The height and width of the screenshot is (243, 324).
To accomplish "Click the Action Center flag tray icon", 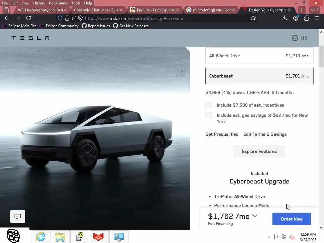I will point(277,237).
